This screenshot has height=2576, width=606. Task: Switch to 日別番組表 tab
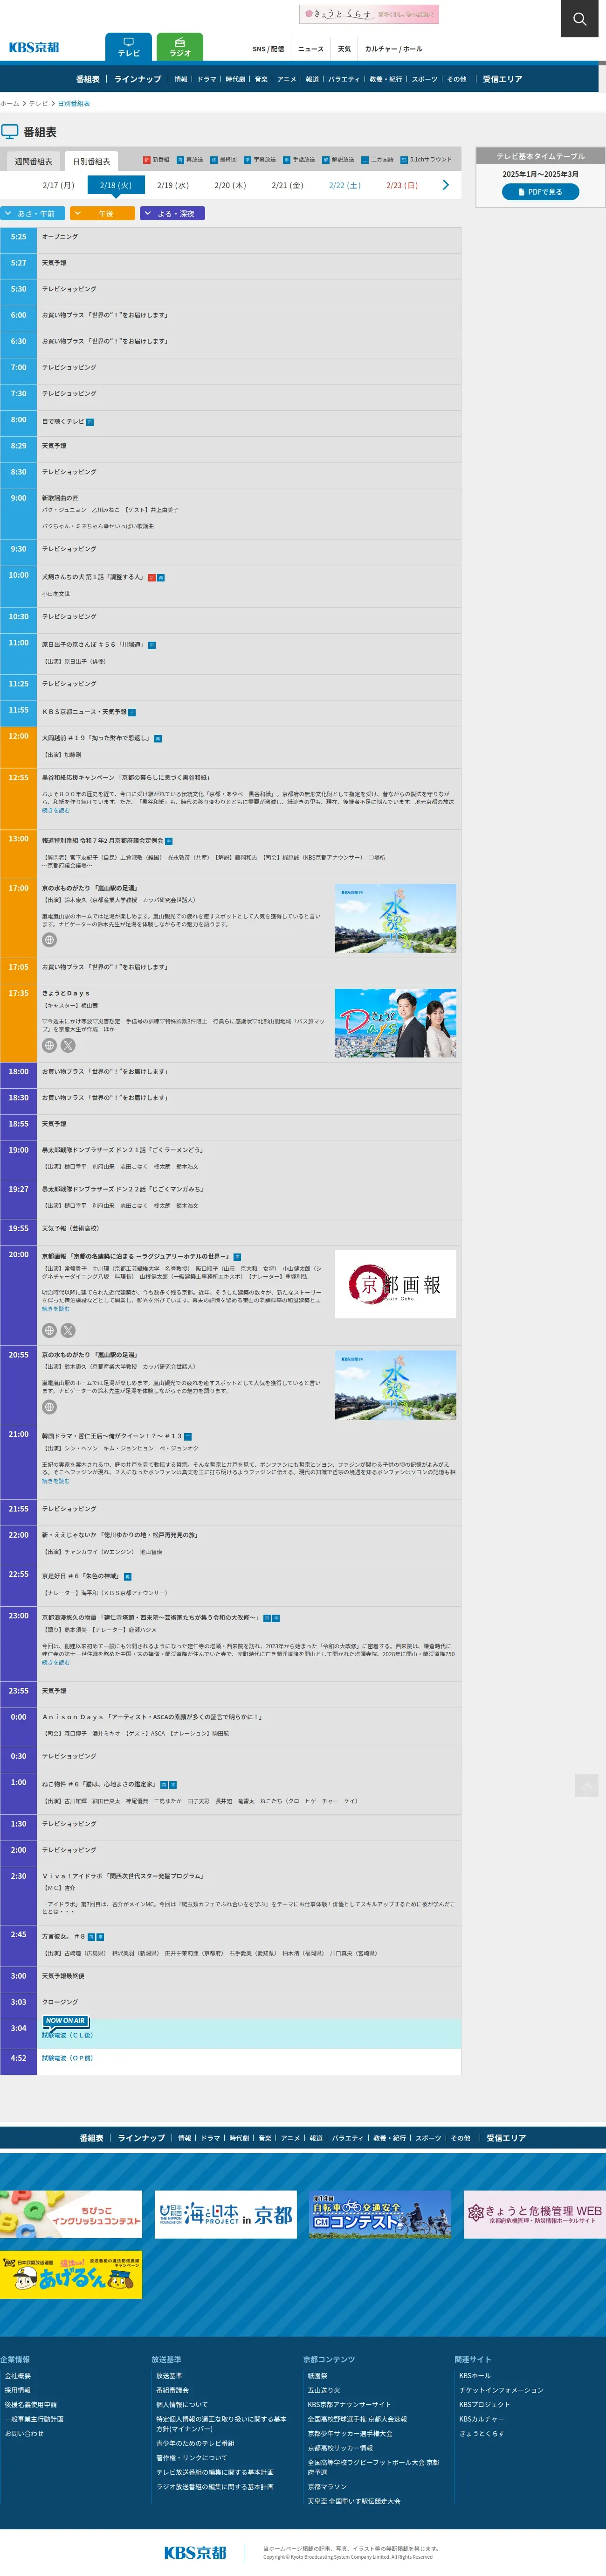92,161
